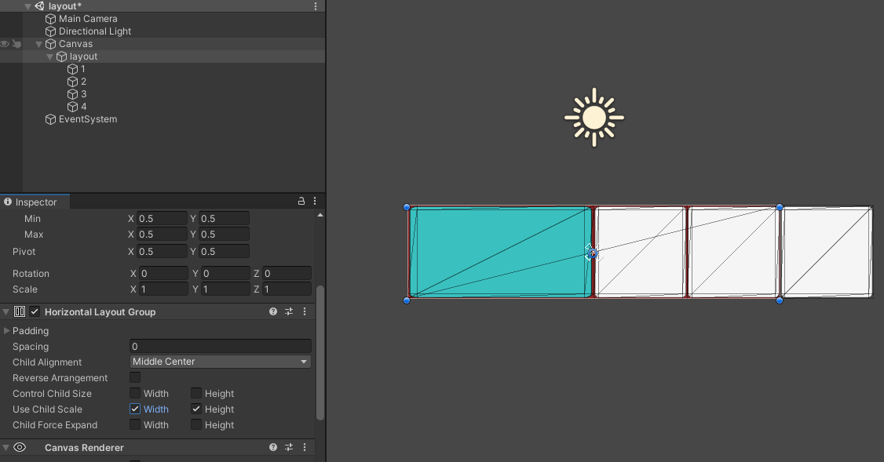Click the cube icon of child 1
The height and width of the screenshot is (462, 884).
pos(73,69)
